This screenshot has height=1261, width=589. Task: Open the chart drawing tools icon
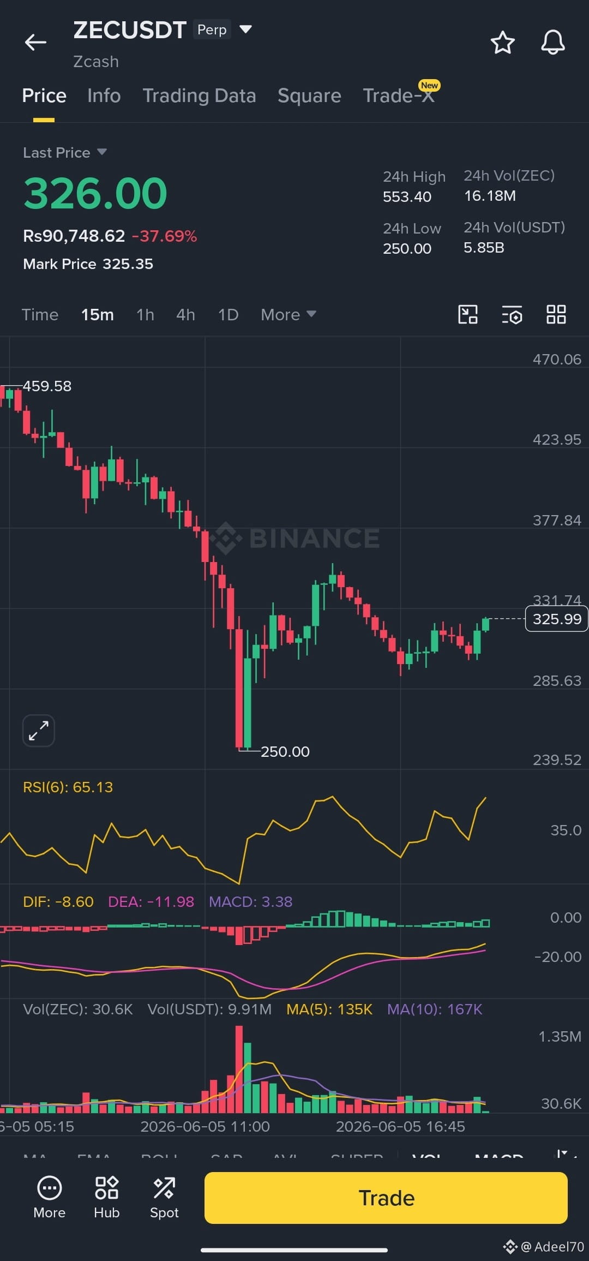pyautogui.click(x=468, y=314)
